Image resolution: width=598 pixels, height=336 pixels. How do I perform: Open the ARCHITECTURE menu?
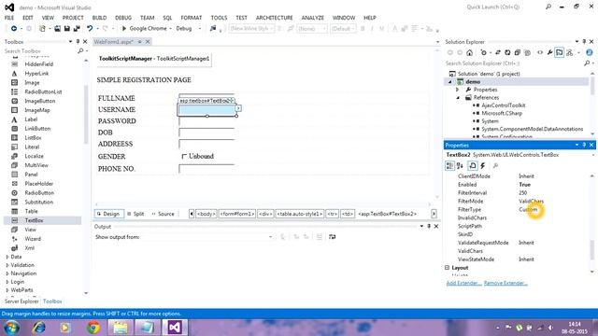[274, 18]
